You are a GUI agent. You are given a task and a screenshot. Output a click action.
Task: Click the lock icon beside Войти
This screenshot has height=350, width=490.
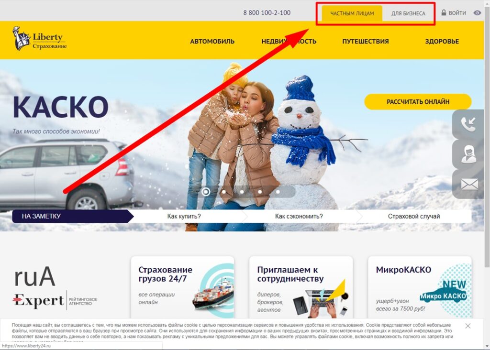click(x=444, y=12)
